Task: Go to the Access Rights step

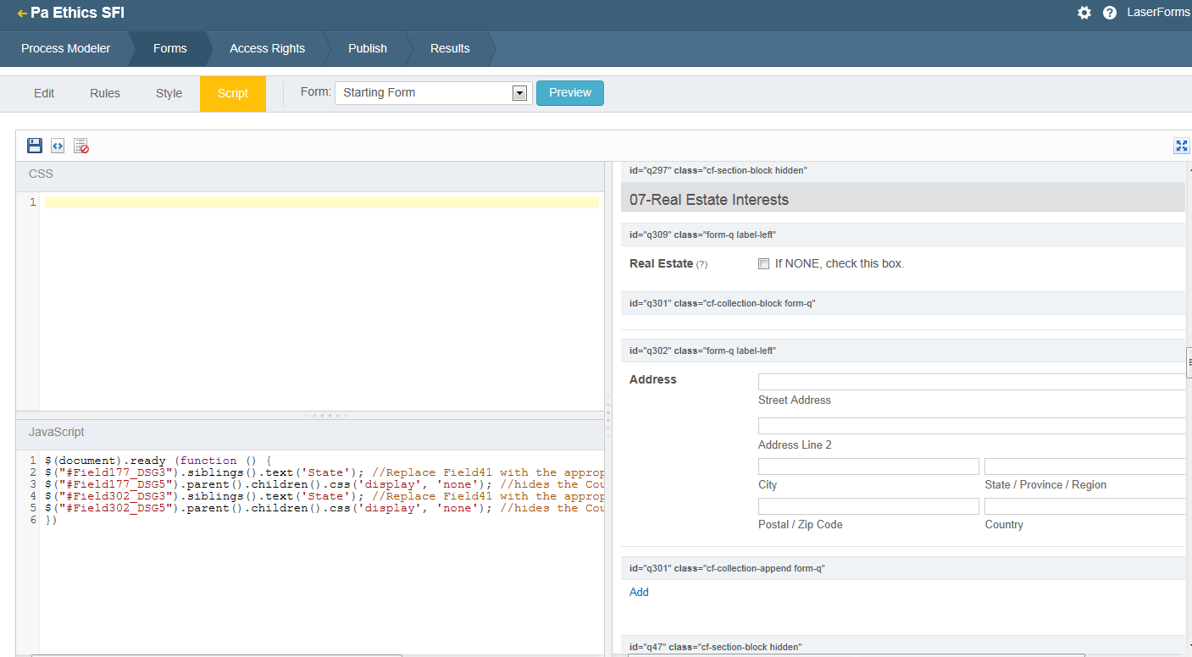Action: pyautogui.click(x=267, y=48)
